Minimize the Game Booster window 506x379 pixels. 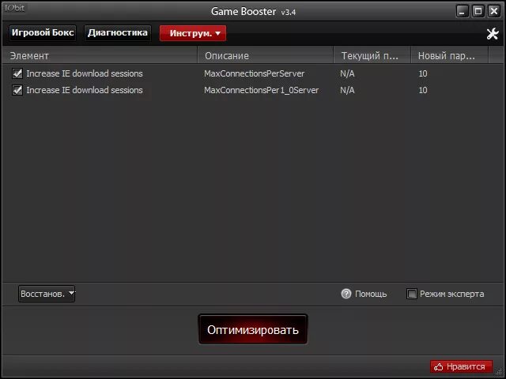(x=462, y=12)
